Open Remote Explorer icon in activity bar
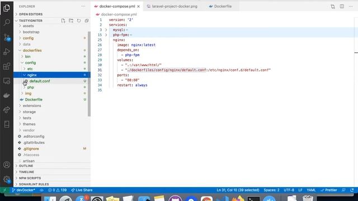The width and height of the screenshot is (358, 201). coord(7,81)
